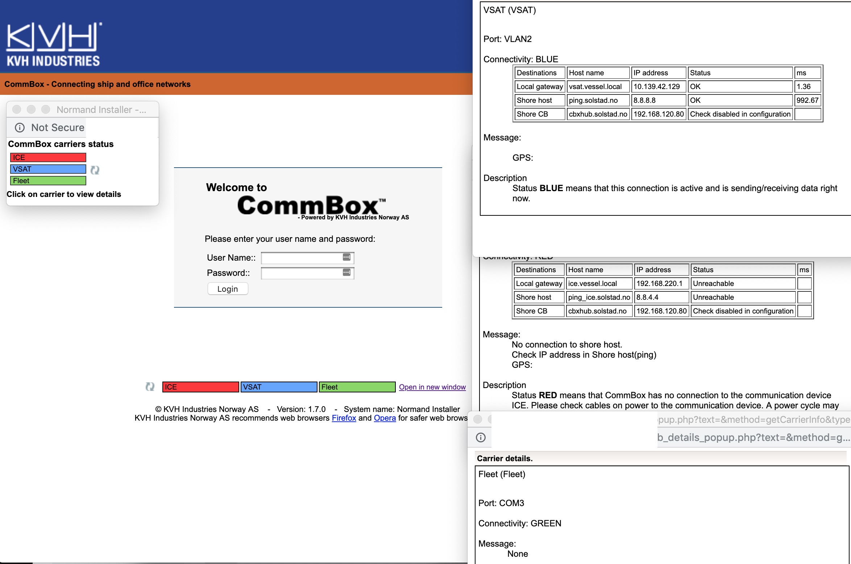Click the KVH Industries logo
The height and width of the screenshot is (564, 851).
(x=54, y=44)
